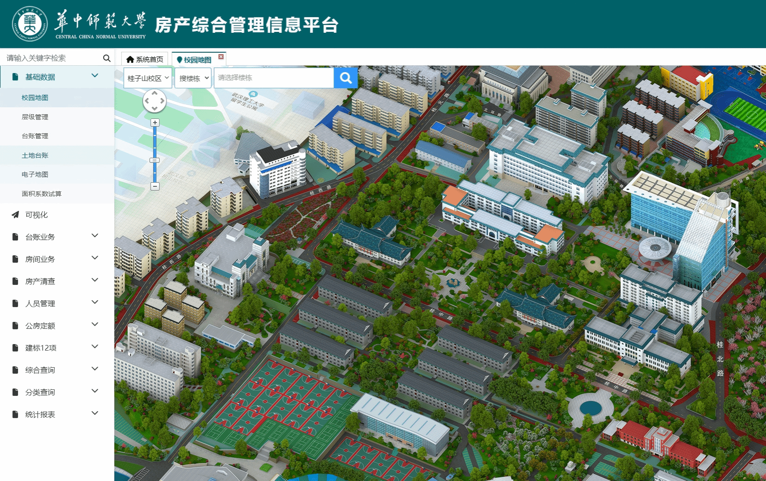Open 层级管理 in the sidebar

(35, 117)
